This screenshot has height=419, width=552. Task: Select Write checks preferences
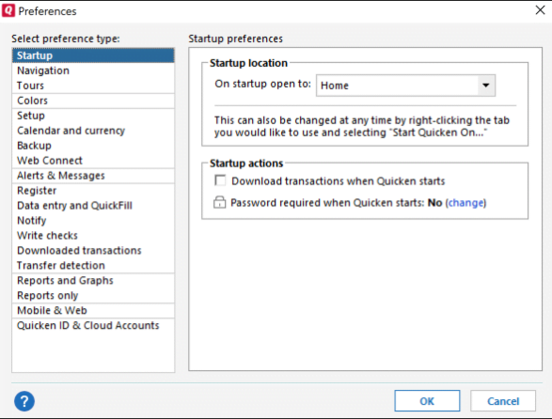(x=93, y=236)
